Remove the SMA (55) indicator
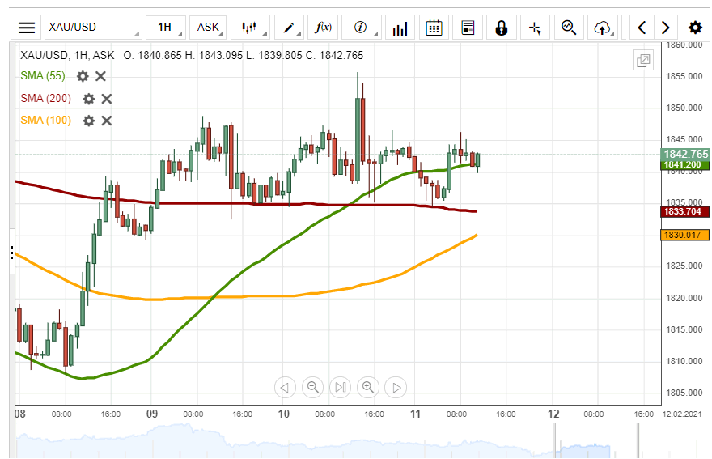Image resolution: width=712 pixels, height=459 pixels. 100,76
